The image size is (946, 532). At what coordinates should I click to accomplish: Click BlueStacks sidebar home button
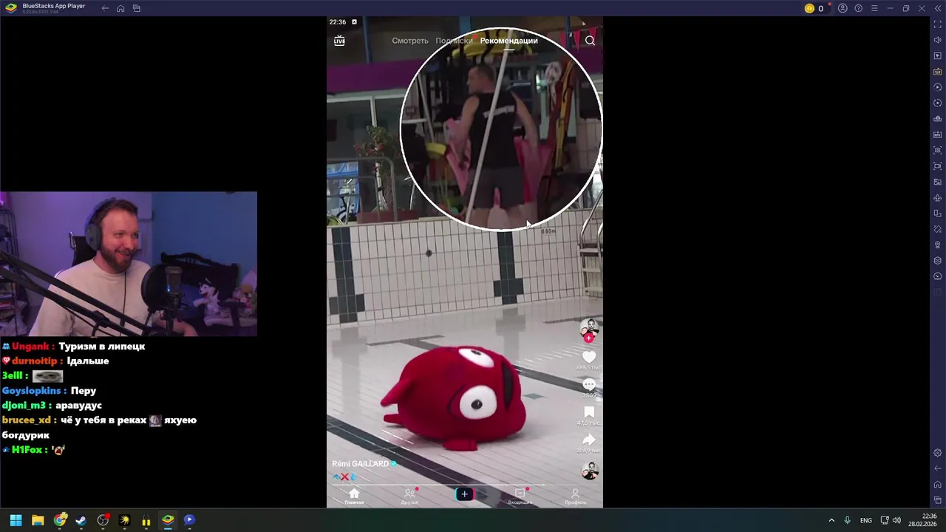[x=938, y=485]
